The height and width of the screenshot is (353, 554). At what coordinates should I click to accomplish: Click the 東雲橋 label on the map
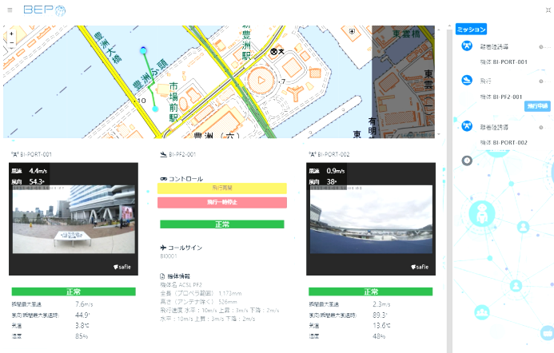click(x=406, y=34)
